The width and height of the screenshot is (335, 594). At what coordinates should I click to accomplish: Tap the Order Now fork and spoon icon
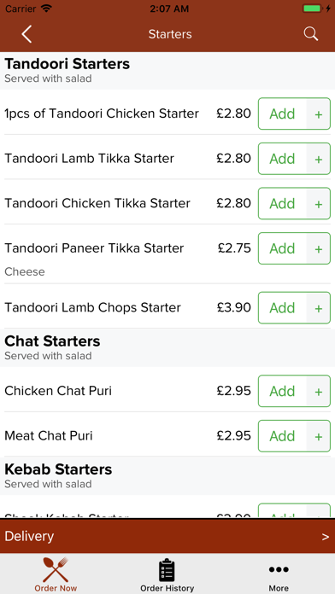click(56, 570)
